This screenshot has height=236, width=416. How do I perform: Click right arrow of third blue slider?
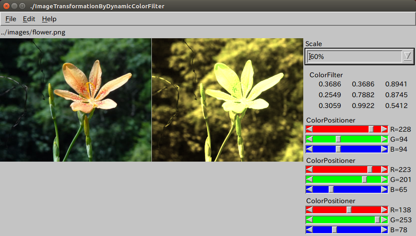pyautogui.click(x=384, y=230)
